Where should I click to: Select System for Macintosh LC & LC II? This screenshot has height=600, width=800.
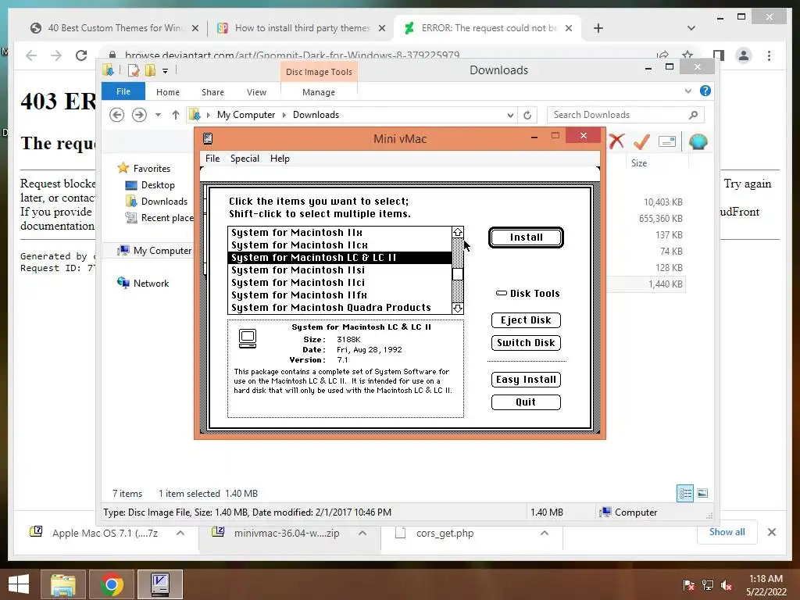pos(339,258)
